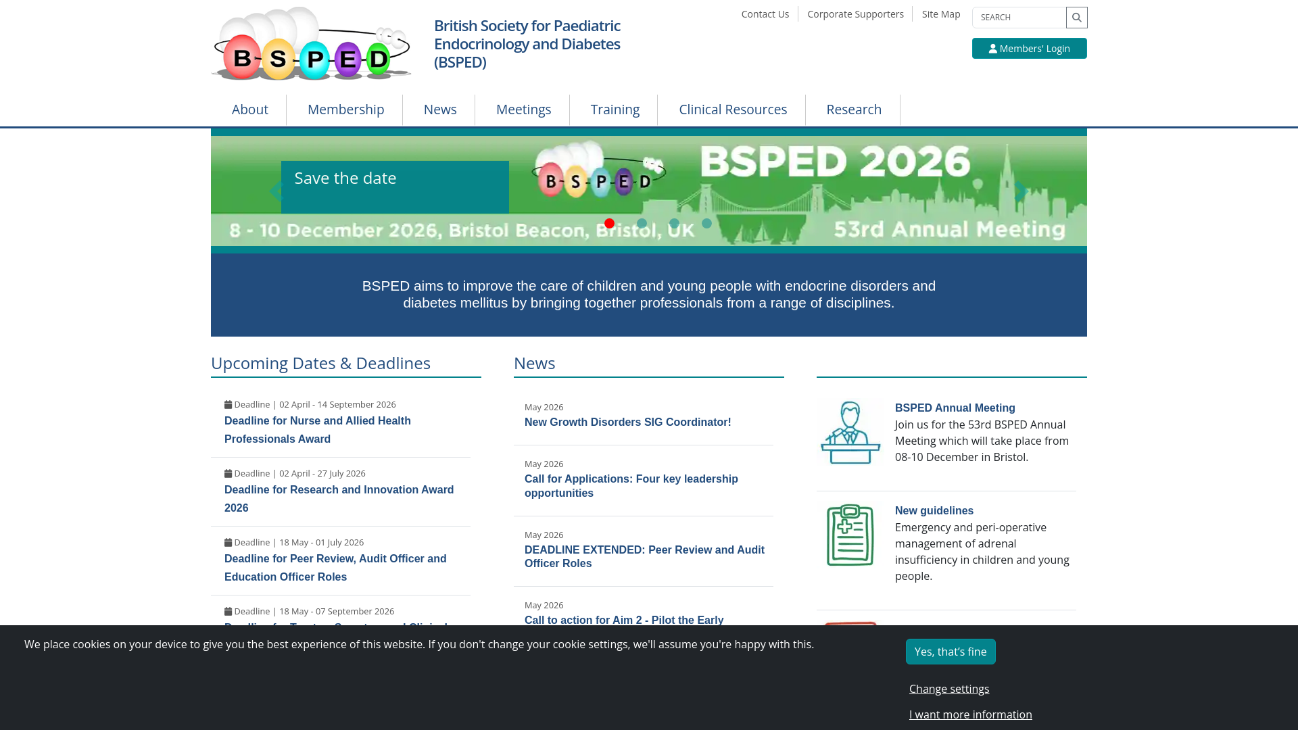Click calendar icon beside 18 May - 01 July deadline
The width and height of the screenshot is (1298, 730).
pyautogui.click(x=229, y=543)
